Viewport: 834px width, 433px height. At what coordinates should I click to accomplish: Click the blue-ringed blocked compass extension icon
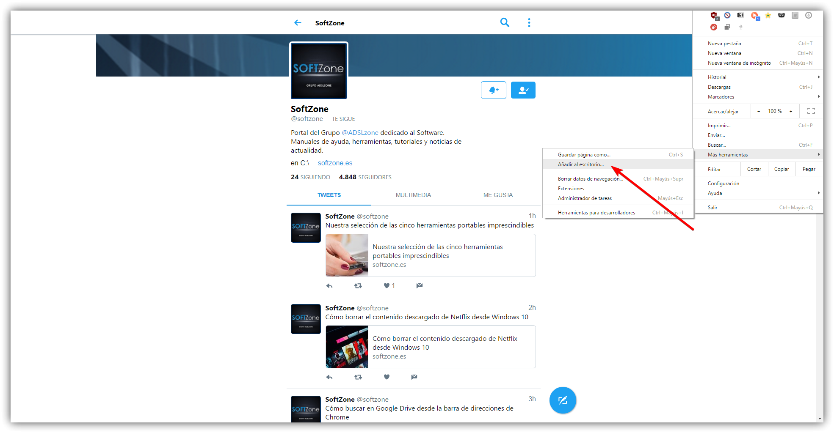click(x=727, y=15)
